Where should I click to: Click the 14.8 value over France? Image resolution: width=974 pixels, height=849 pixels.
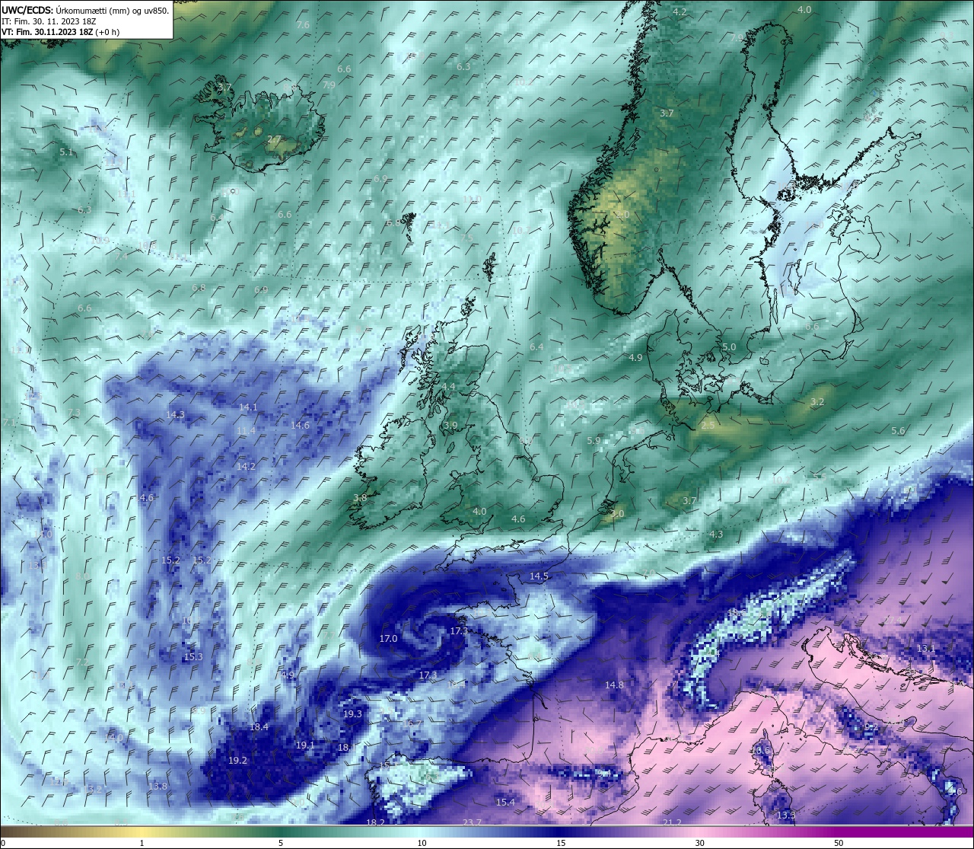click(614, 685)
